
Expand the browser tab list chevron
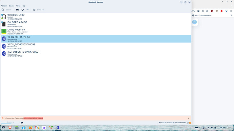pos(232,6)
